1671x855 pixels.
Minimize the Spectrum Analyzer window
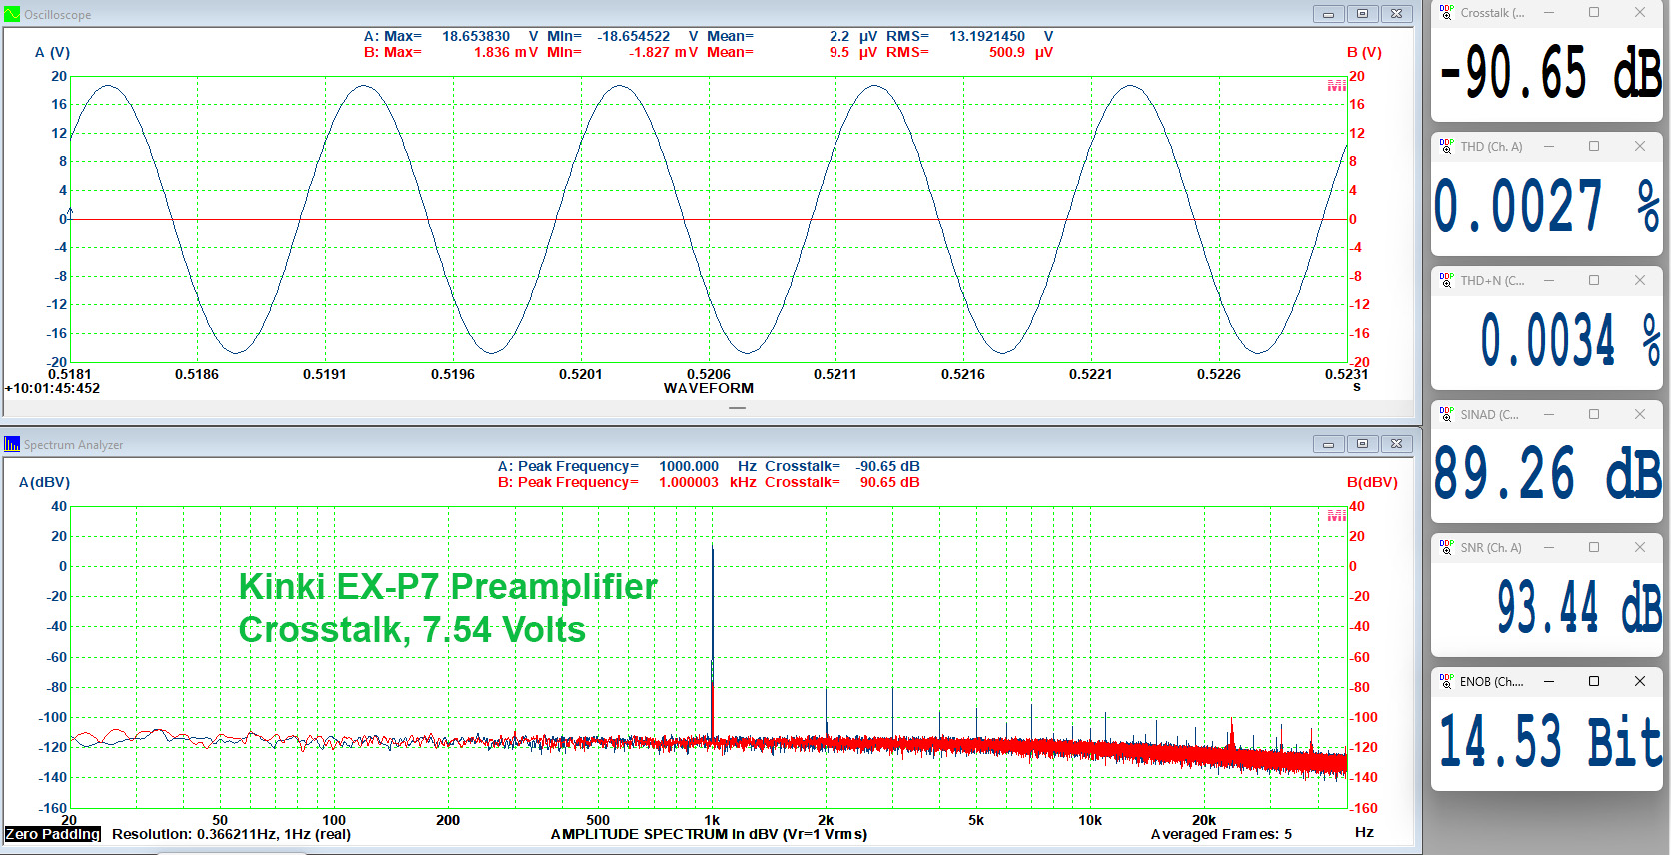tap(1328, 444)
